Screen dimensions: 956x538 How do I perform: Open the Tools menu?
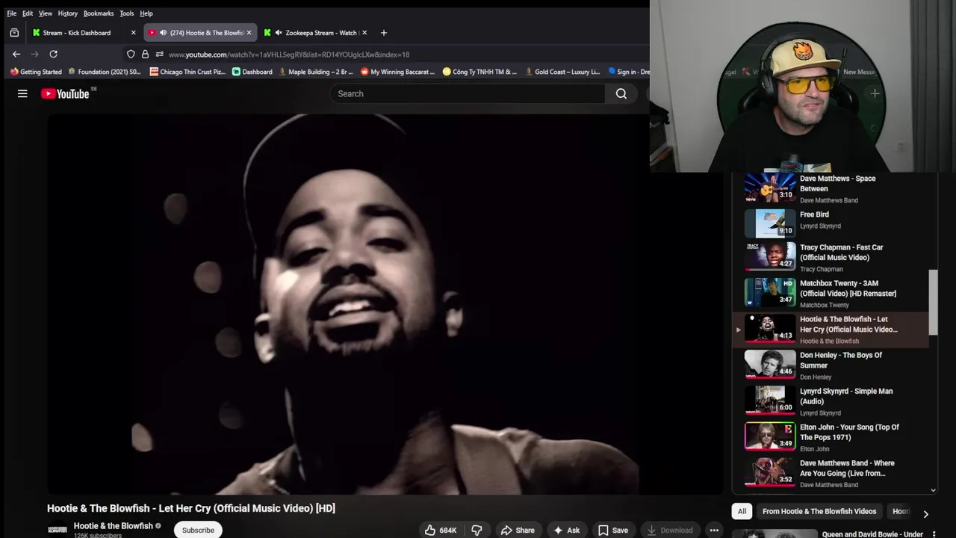coord(127,13)
